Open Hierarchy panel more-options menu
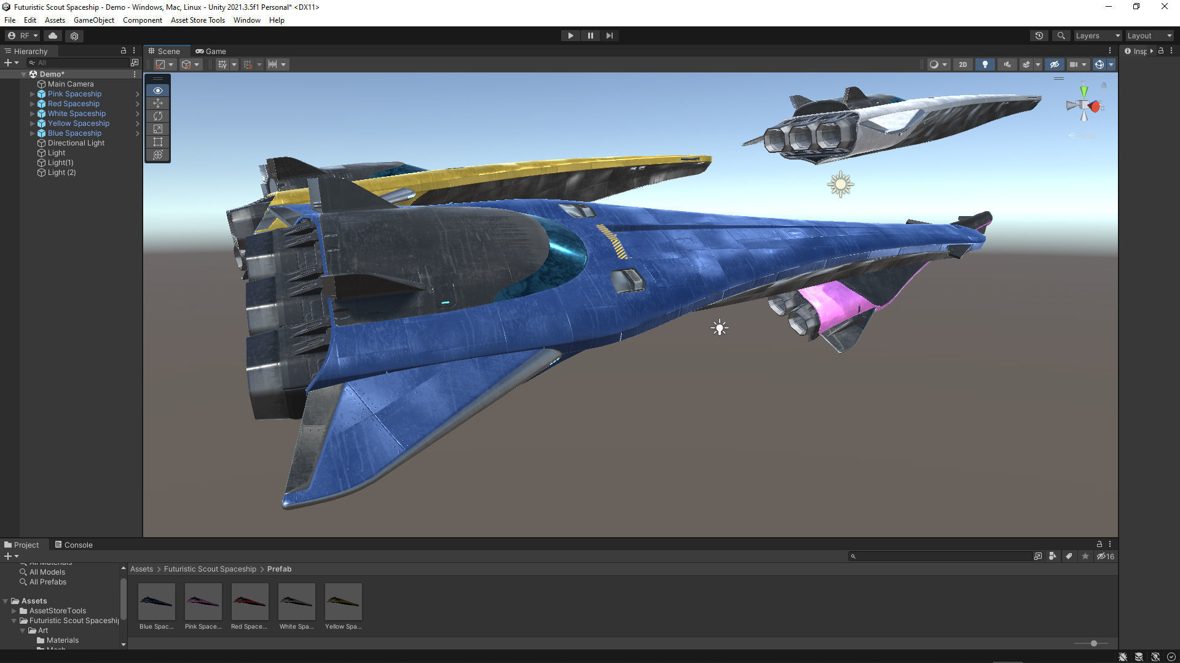The width and height of the screenshot is (1180, 663). tap(134, 51)
